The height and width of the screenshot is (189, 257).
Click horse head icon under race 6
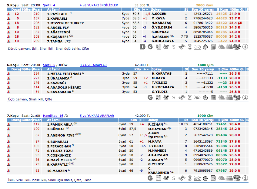[221, 97]
